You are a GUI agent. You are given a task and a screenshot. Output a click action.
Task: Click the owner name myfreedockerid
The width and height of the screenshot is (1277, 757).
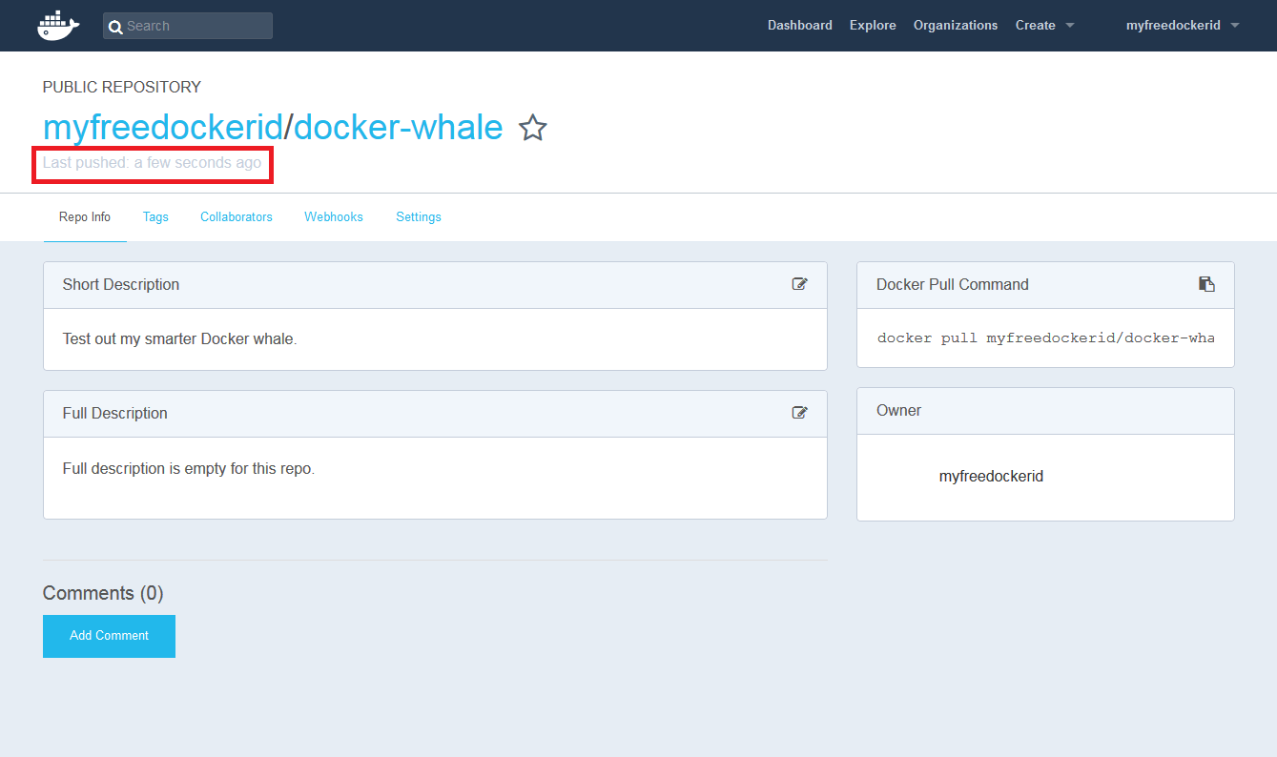991,476
